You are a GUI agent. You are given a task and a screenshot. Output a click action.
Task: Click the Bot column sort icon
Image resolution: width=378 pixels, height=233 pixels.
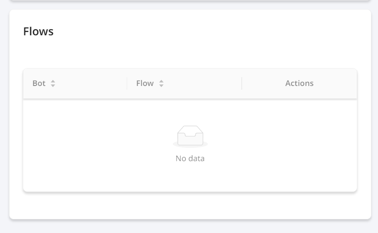(53, 83)
